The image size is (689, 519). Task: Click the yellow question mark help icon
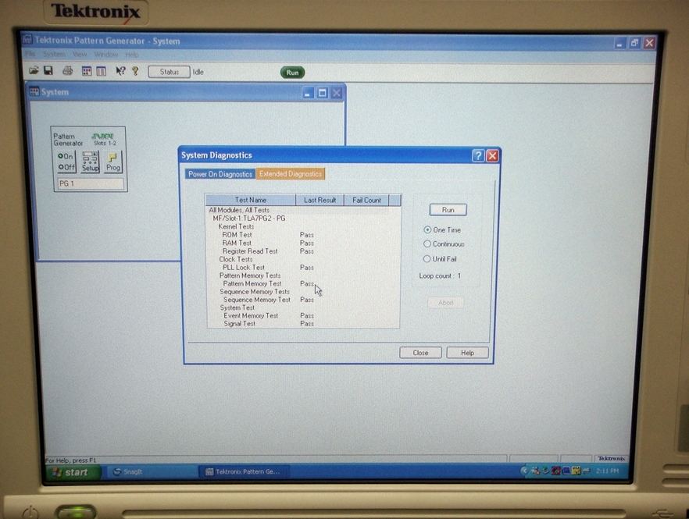coord(135,71)
